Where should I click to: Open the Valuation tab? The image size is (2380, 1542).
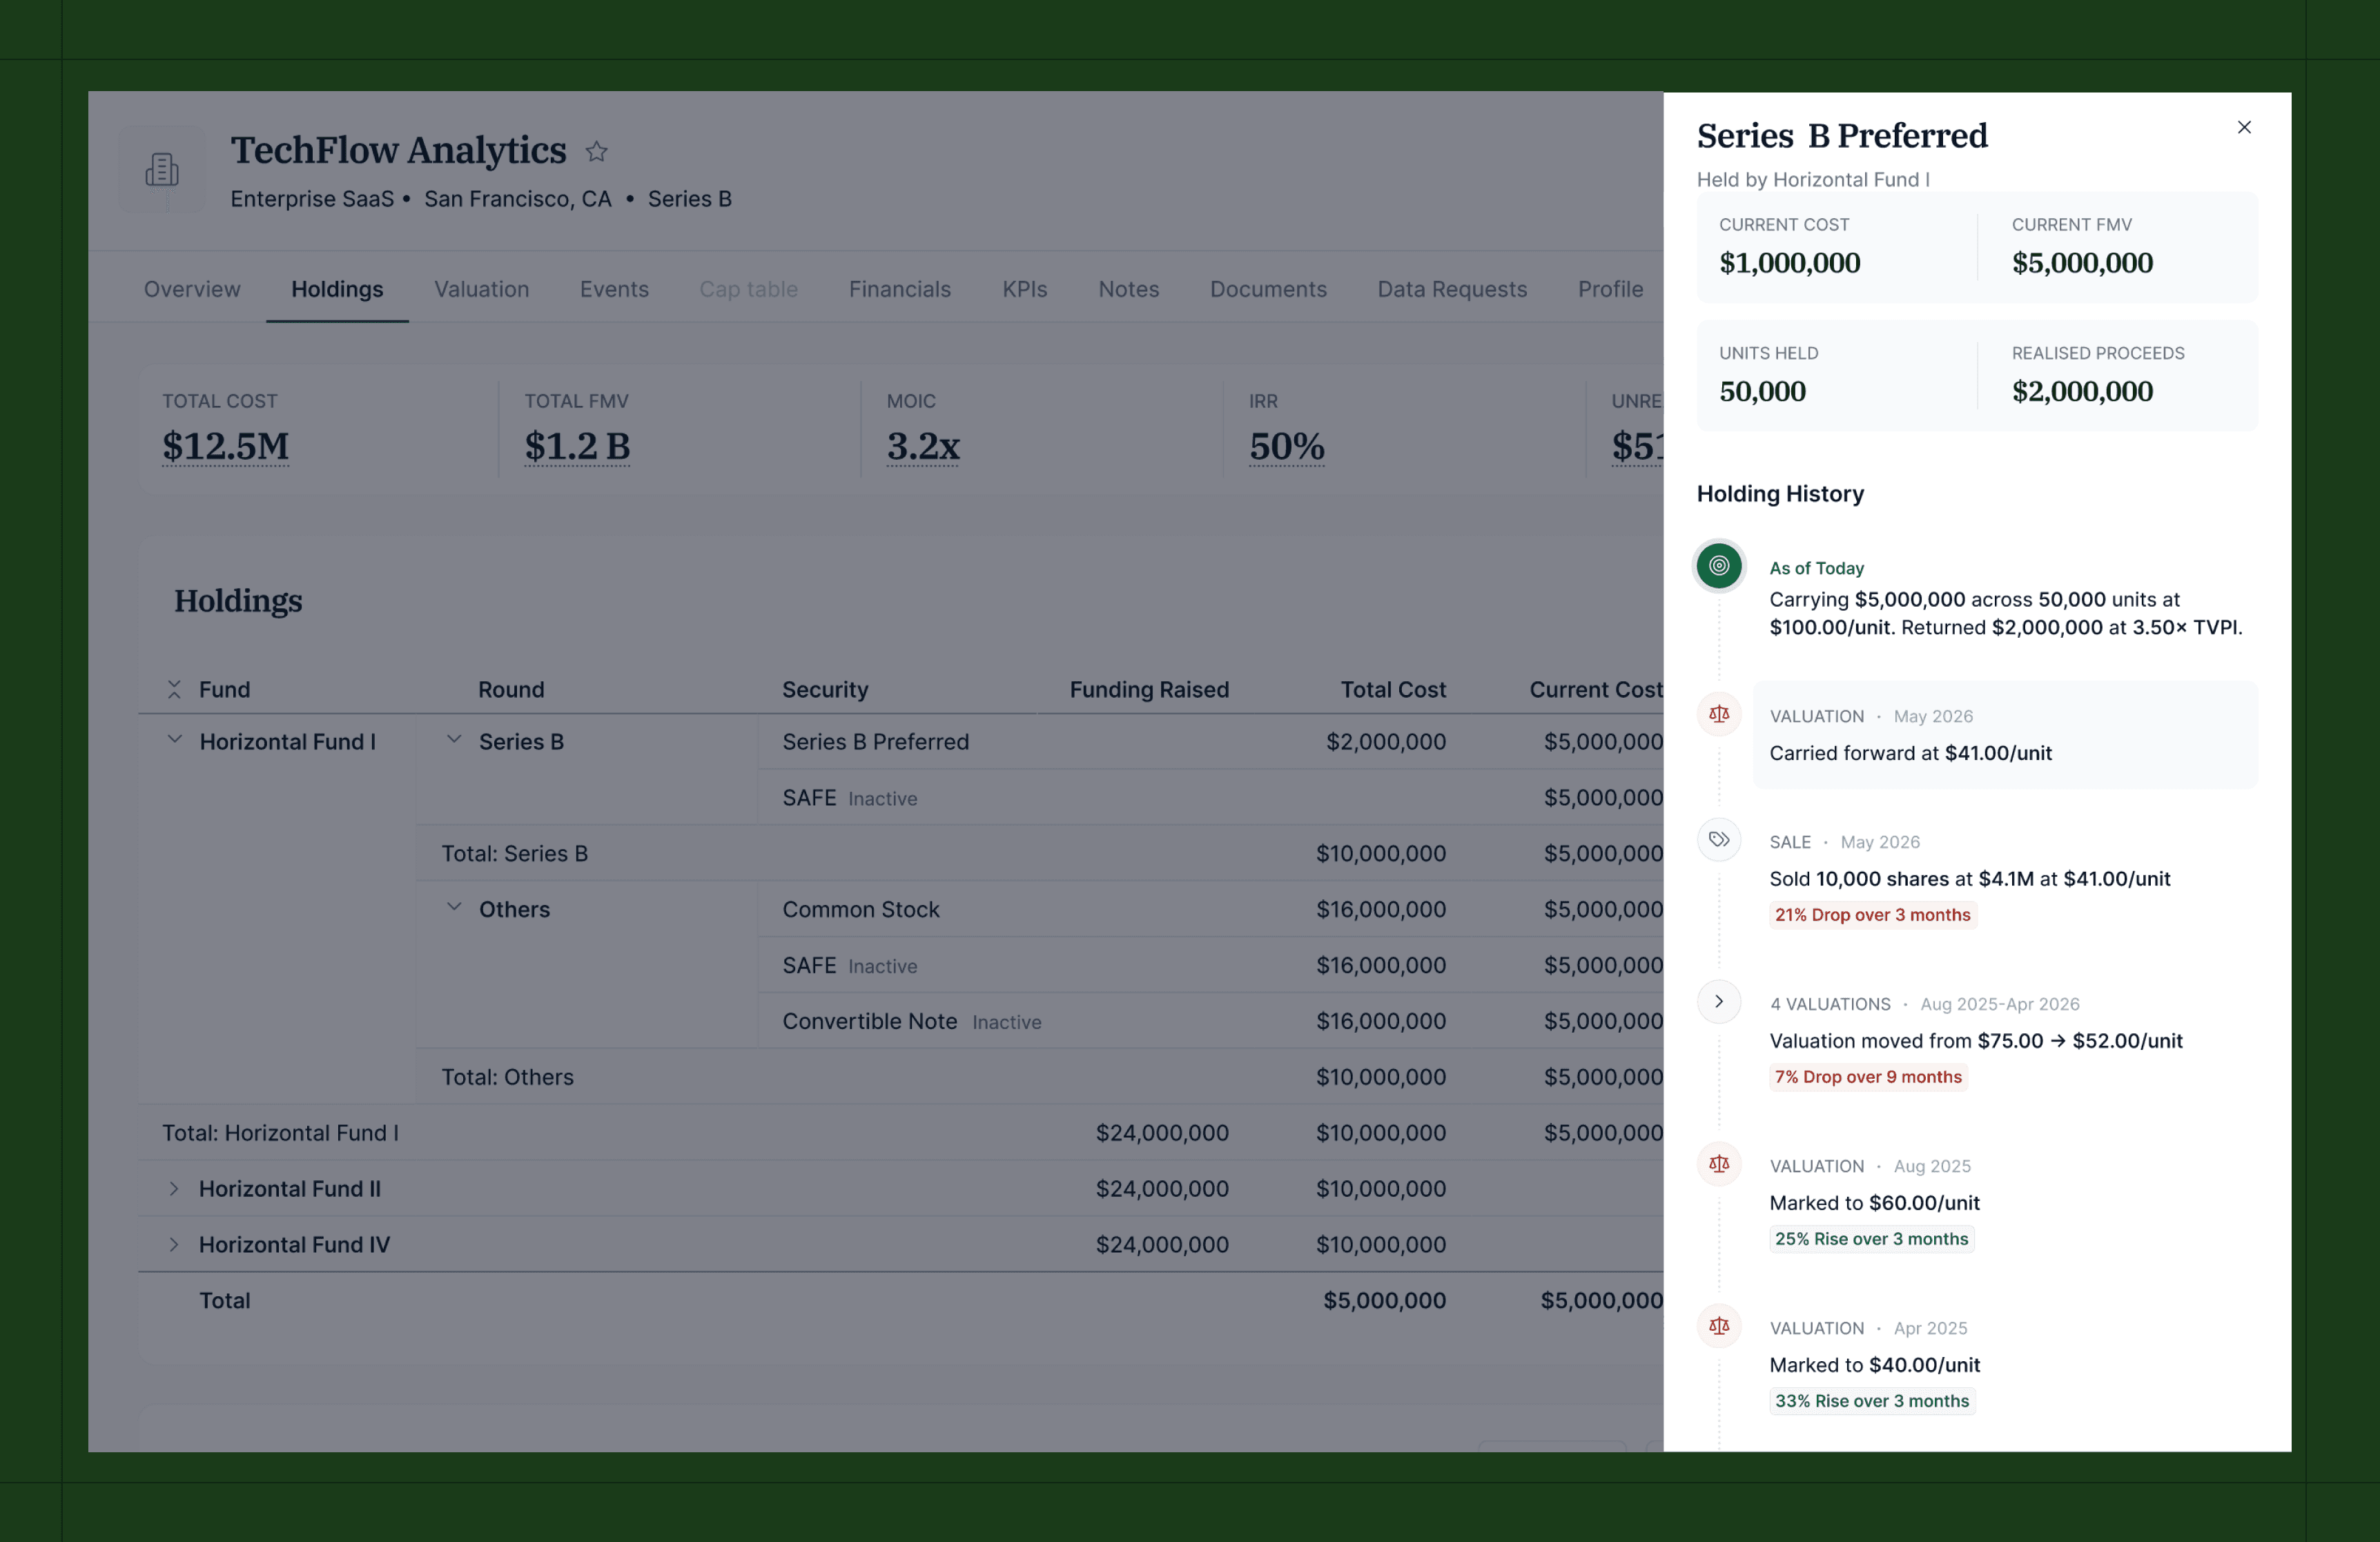pos(481,289)
